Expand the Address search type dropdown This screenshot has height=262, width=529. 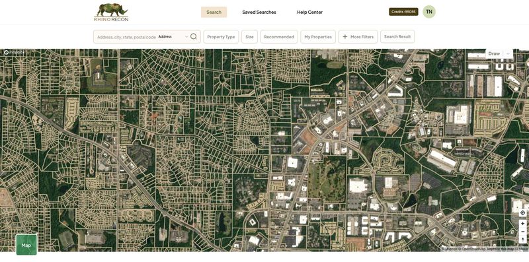click(173, 37)
